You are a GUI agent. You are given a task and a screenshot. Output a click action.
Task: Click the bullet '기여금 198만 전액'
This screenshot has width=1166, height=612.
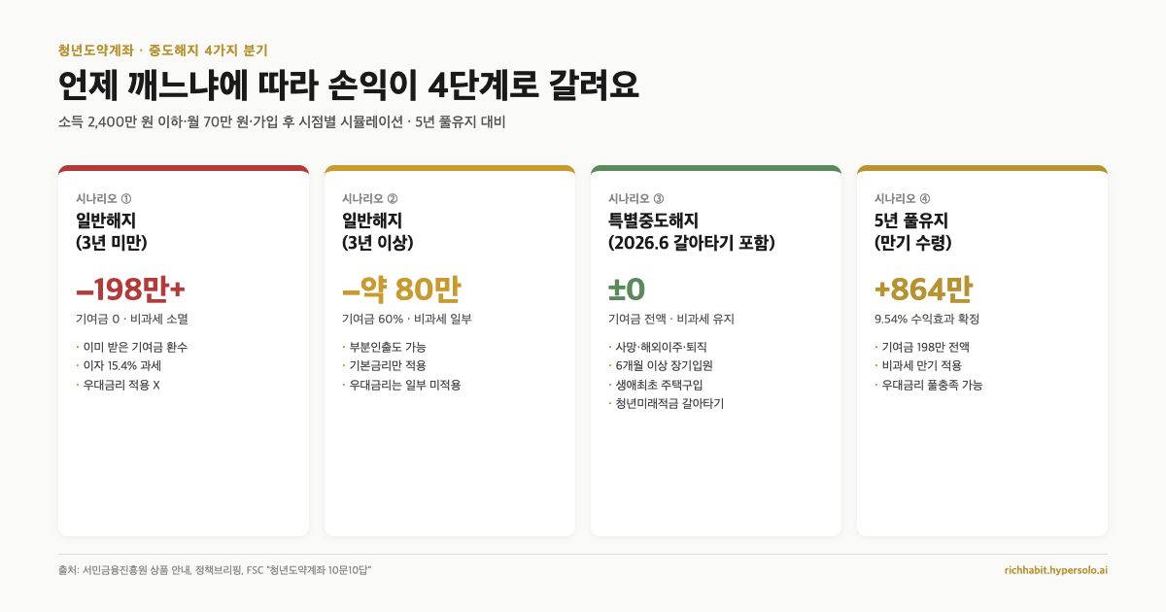click(922, 347)
